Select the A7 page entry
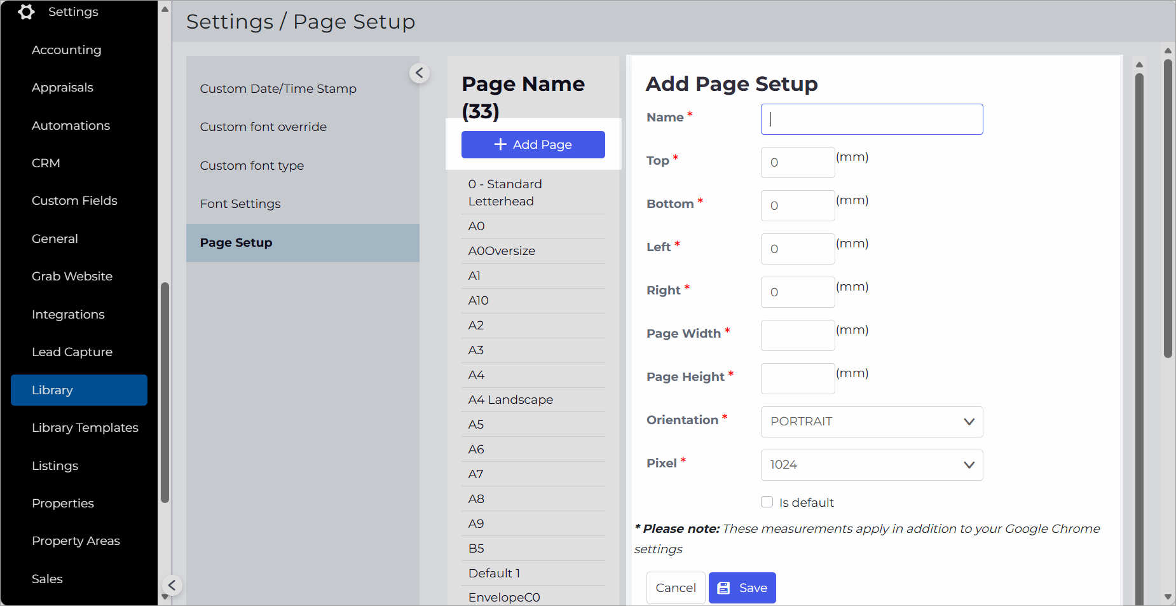The height and width of the screenshot is (606, 1176). [x=533, y=474]
